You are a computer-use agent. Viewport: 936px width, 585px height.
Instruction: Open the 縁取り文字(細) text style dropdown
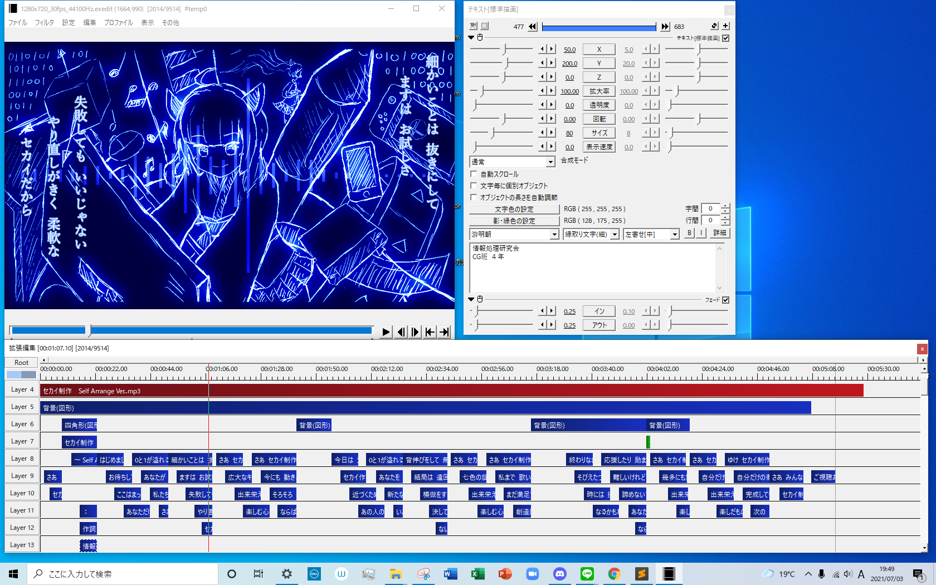point(615,235)
